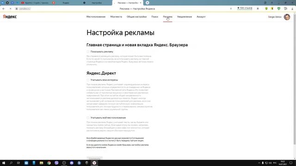Toggle the Учитывать моё местоположение checkbox

(88, 118)
